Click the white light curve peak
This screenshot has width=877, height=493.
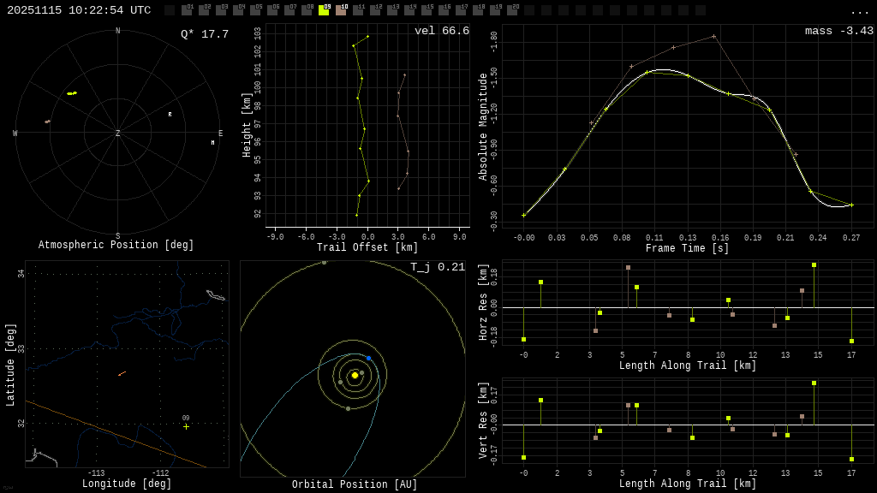662,70
